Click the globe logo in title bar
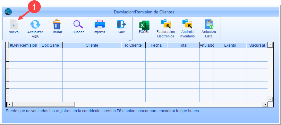Image resolution: width=281 pixels, height=125 pixels. 8,12
